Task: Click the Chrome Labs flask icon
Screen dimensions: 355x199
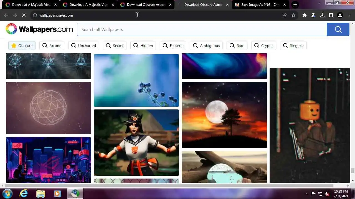Action: click(x=313, y=15)
